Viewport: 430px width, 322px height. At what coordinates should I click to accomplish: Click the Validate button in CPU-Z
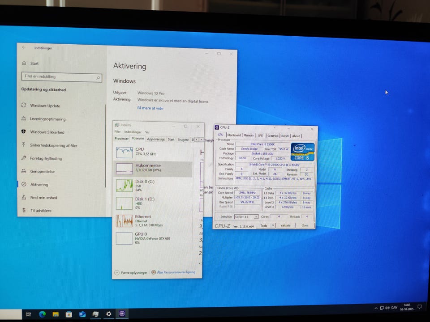[285, 225]
